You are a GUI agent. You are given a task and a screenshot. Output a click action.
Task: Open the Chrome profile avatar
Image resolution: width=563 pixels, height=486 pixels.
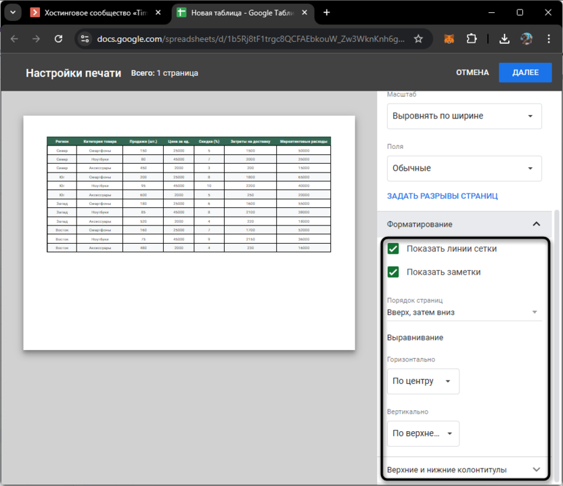tap(526, 39)
